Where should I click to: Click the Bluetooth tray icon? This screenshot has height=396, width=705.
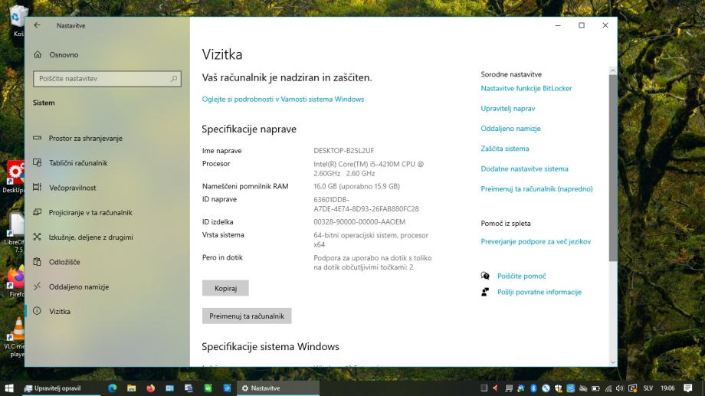(x=533, y=388)
